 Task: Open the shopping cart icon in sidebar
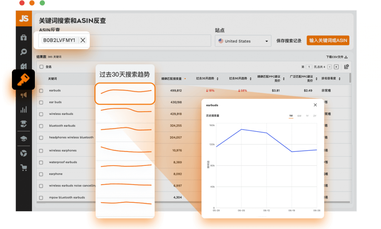click(23, 168)
